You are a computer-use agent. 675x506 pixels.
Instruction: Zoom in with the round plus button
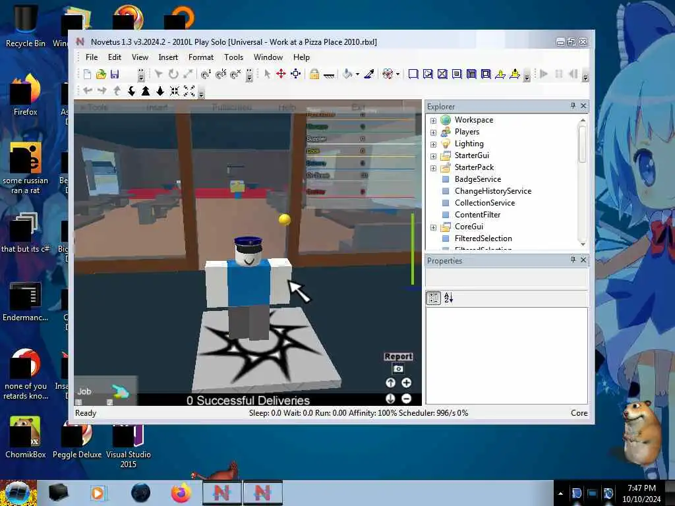coord(406,383)
